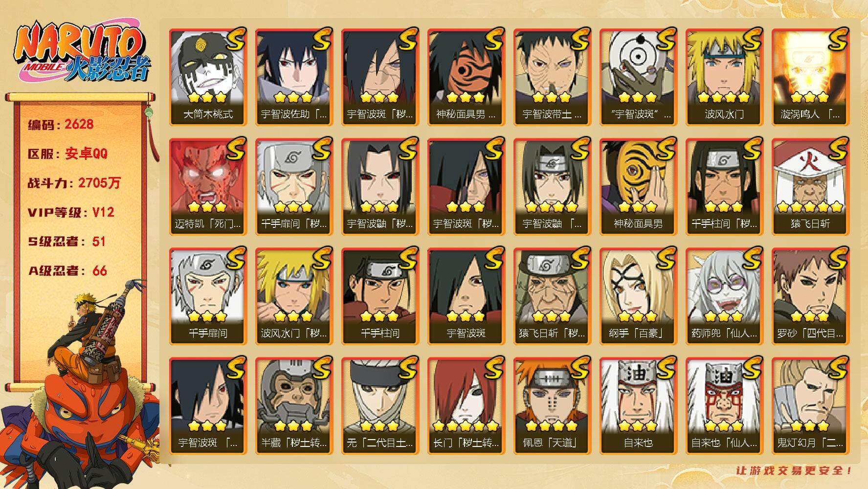The image size is (868, 489).
Task: Click the S rank badge on 大筒木桃式
Action: pyautogui.click(x=235, y=40)
